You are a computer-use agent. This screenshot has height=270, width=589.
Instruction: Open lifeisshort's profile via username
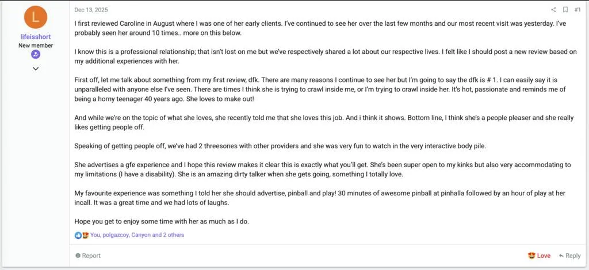pos(36,37)
